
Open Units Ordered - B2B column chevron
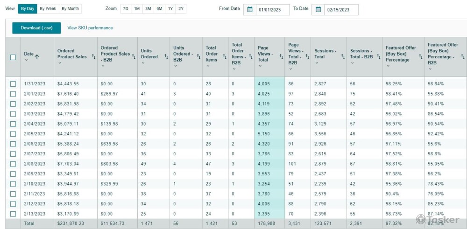pos(176,66)
